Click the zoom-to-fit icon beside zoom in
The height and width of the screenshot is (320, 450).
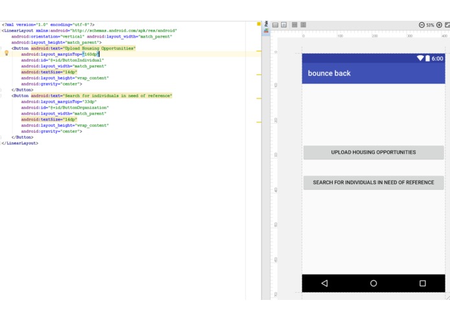pos(447,25)
